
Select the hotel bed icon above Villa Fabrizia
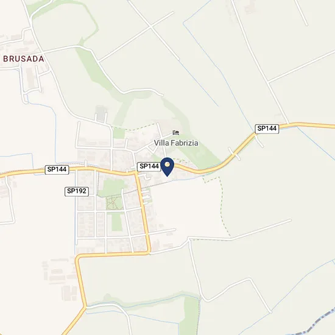click(x=176, y=133)
